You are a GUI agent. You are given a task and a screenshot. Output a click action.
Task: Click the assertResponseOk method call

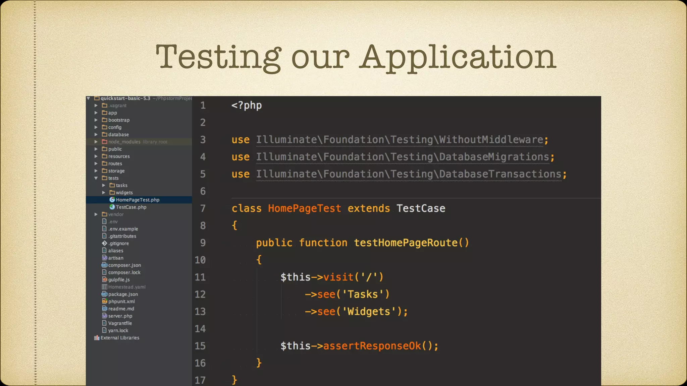(x=372, y=346)
